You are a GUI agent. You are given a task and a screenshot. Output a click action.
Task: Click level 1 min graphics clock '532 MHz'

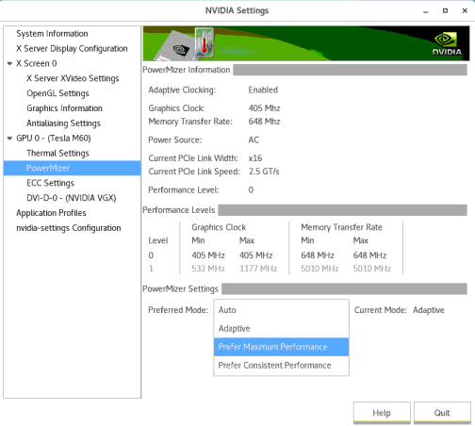pos(208,269)
